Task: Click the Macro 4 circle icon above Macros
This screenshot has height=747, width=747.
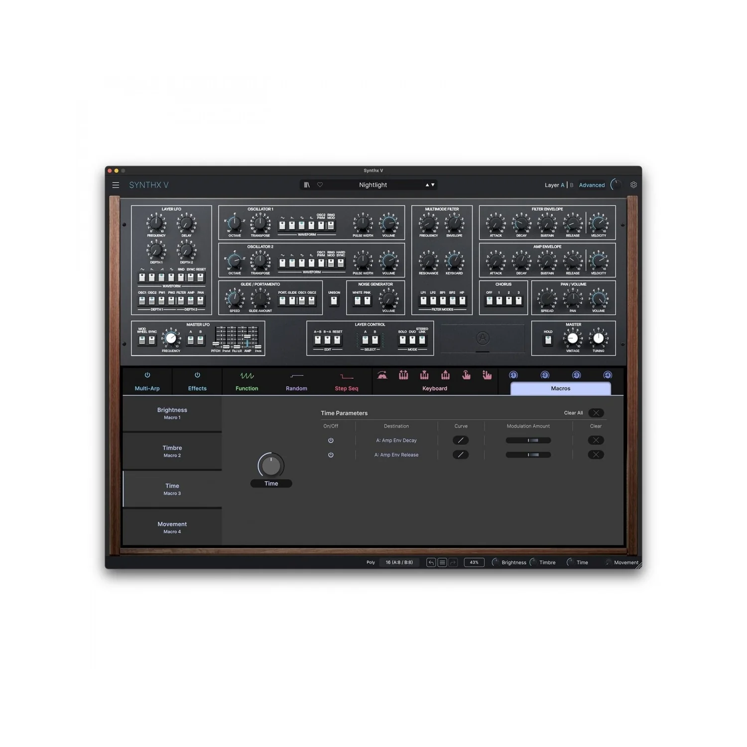Action: pos(608,375)
